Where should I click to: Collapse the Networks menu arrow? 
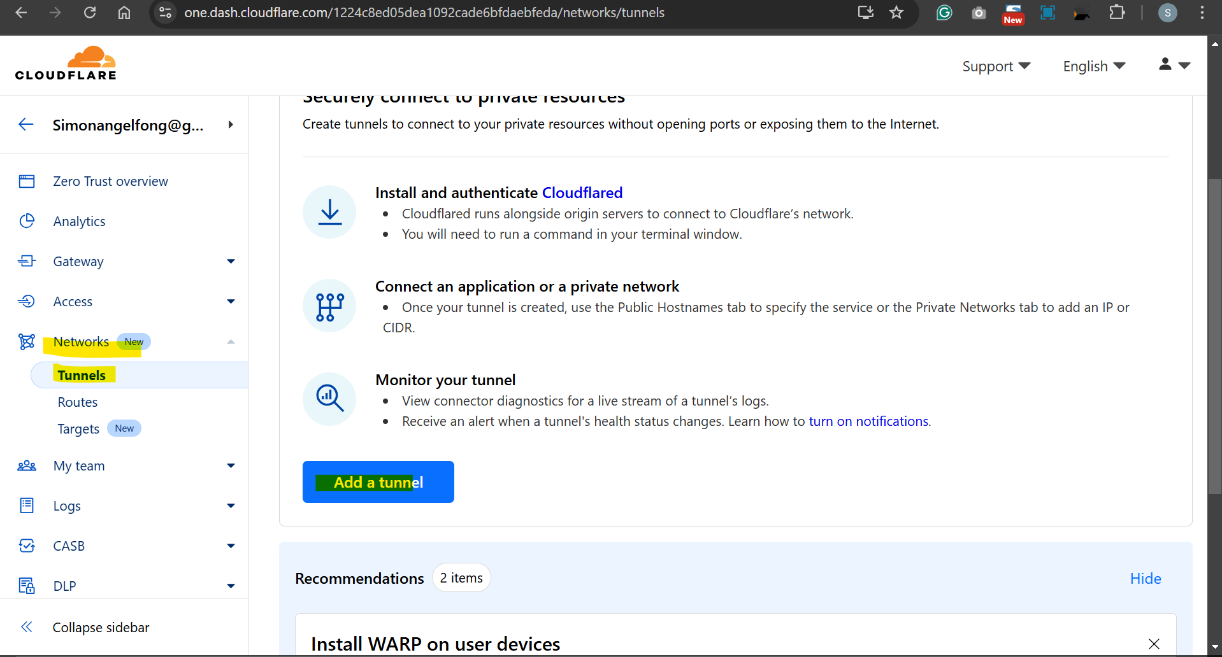pos(231,342)
